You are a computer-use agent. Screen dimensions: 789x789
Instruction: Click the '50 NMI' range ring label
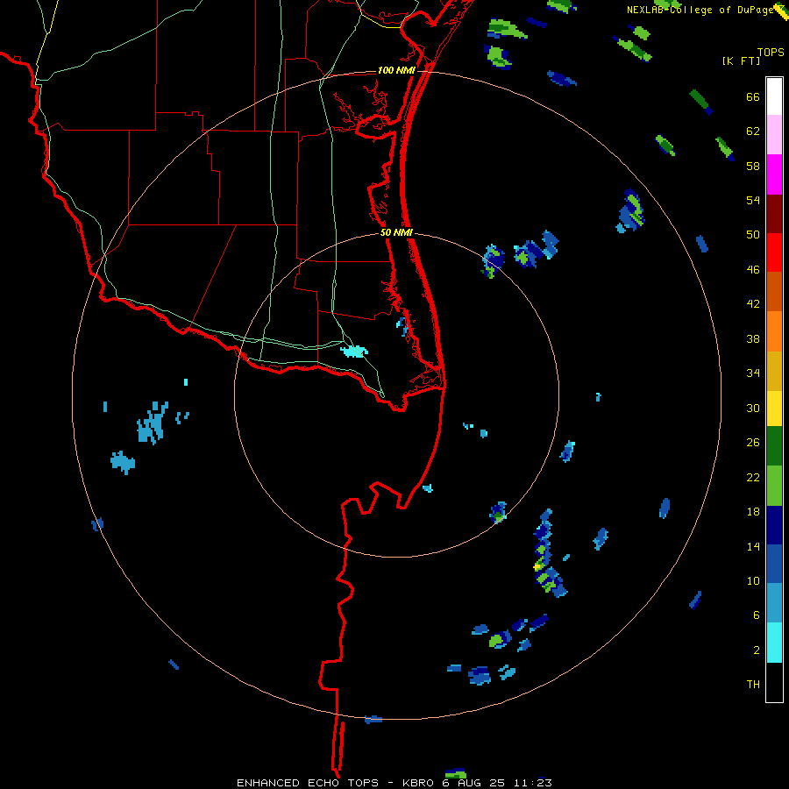(396, 232)
